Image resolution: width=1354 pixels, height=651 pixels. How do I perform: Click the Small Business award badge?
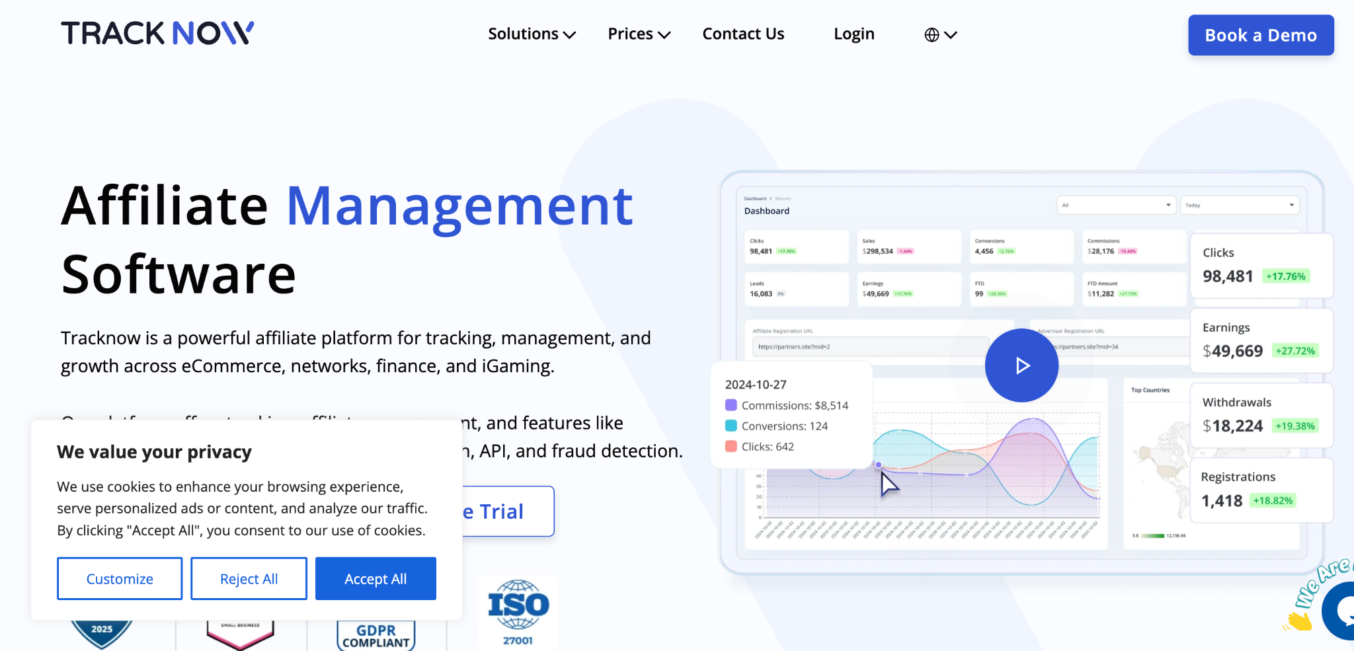tap(240, 634)
